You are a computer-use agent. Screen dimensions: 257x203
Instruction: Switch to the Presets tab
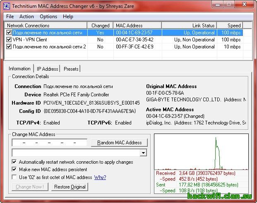[71, 69]
